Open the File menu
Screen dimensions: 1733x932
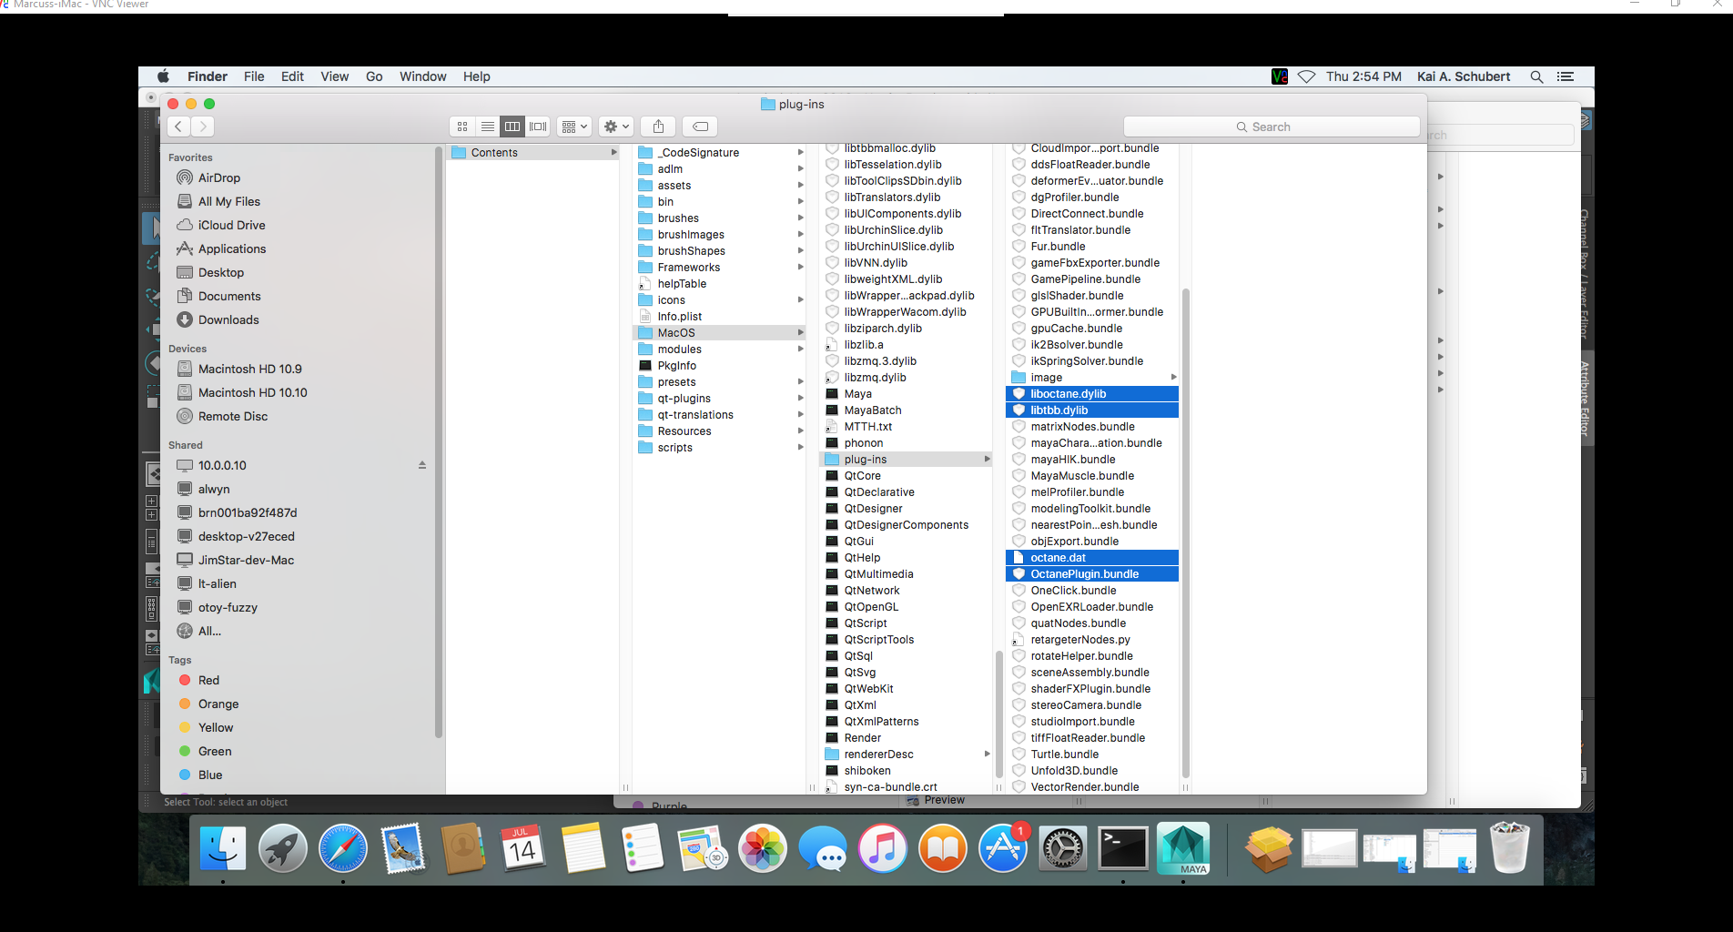(x=254, y=76)
